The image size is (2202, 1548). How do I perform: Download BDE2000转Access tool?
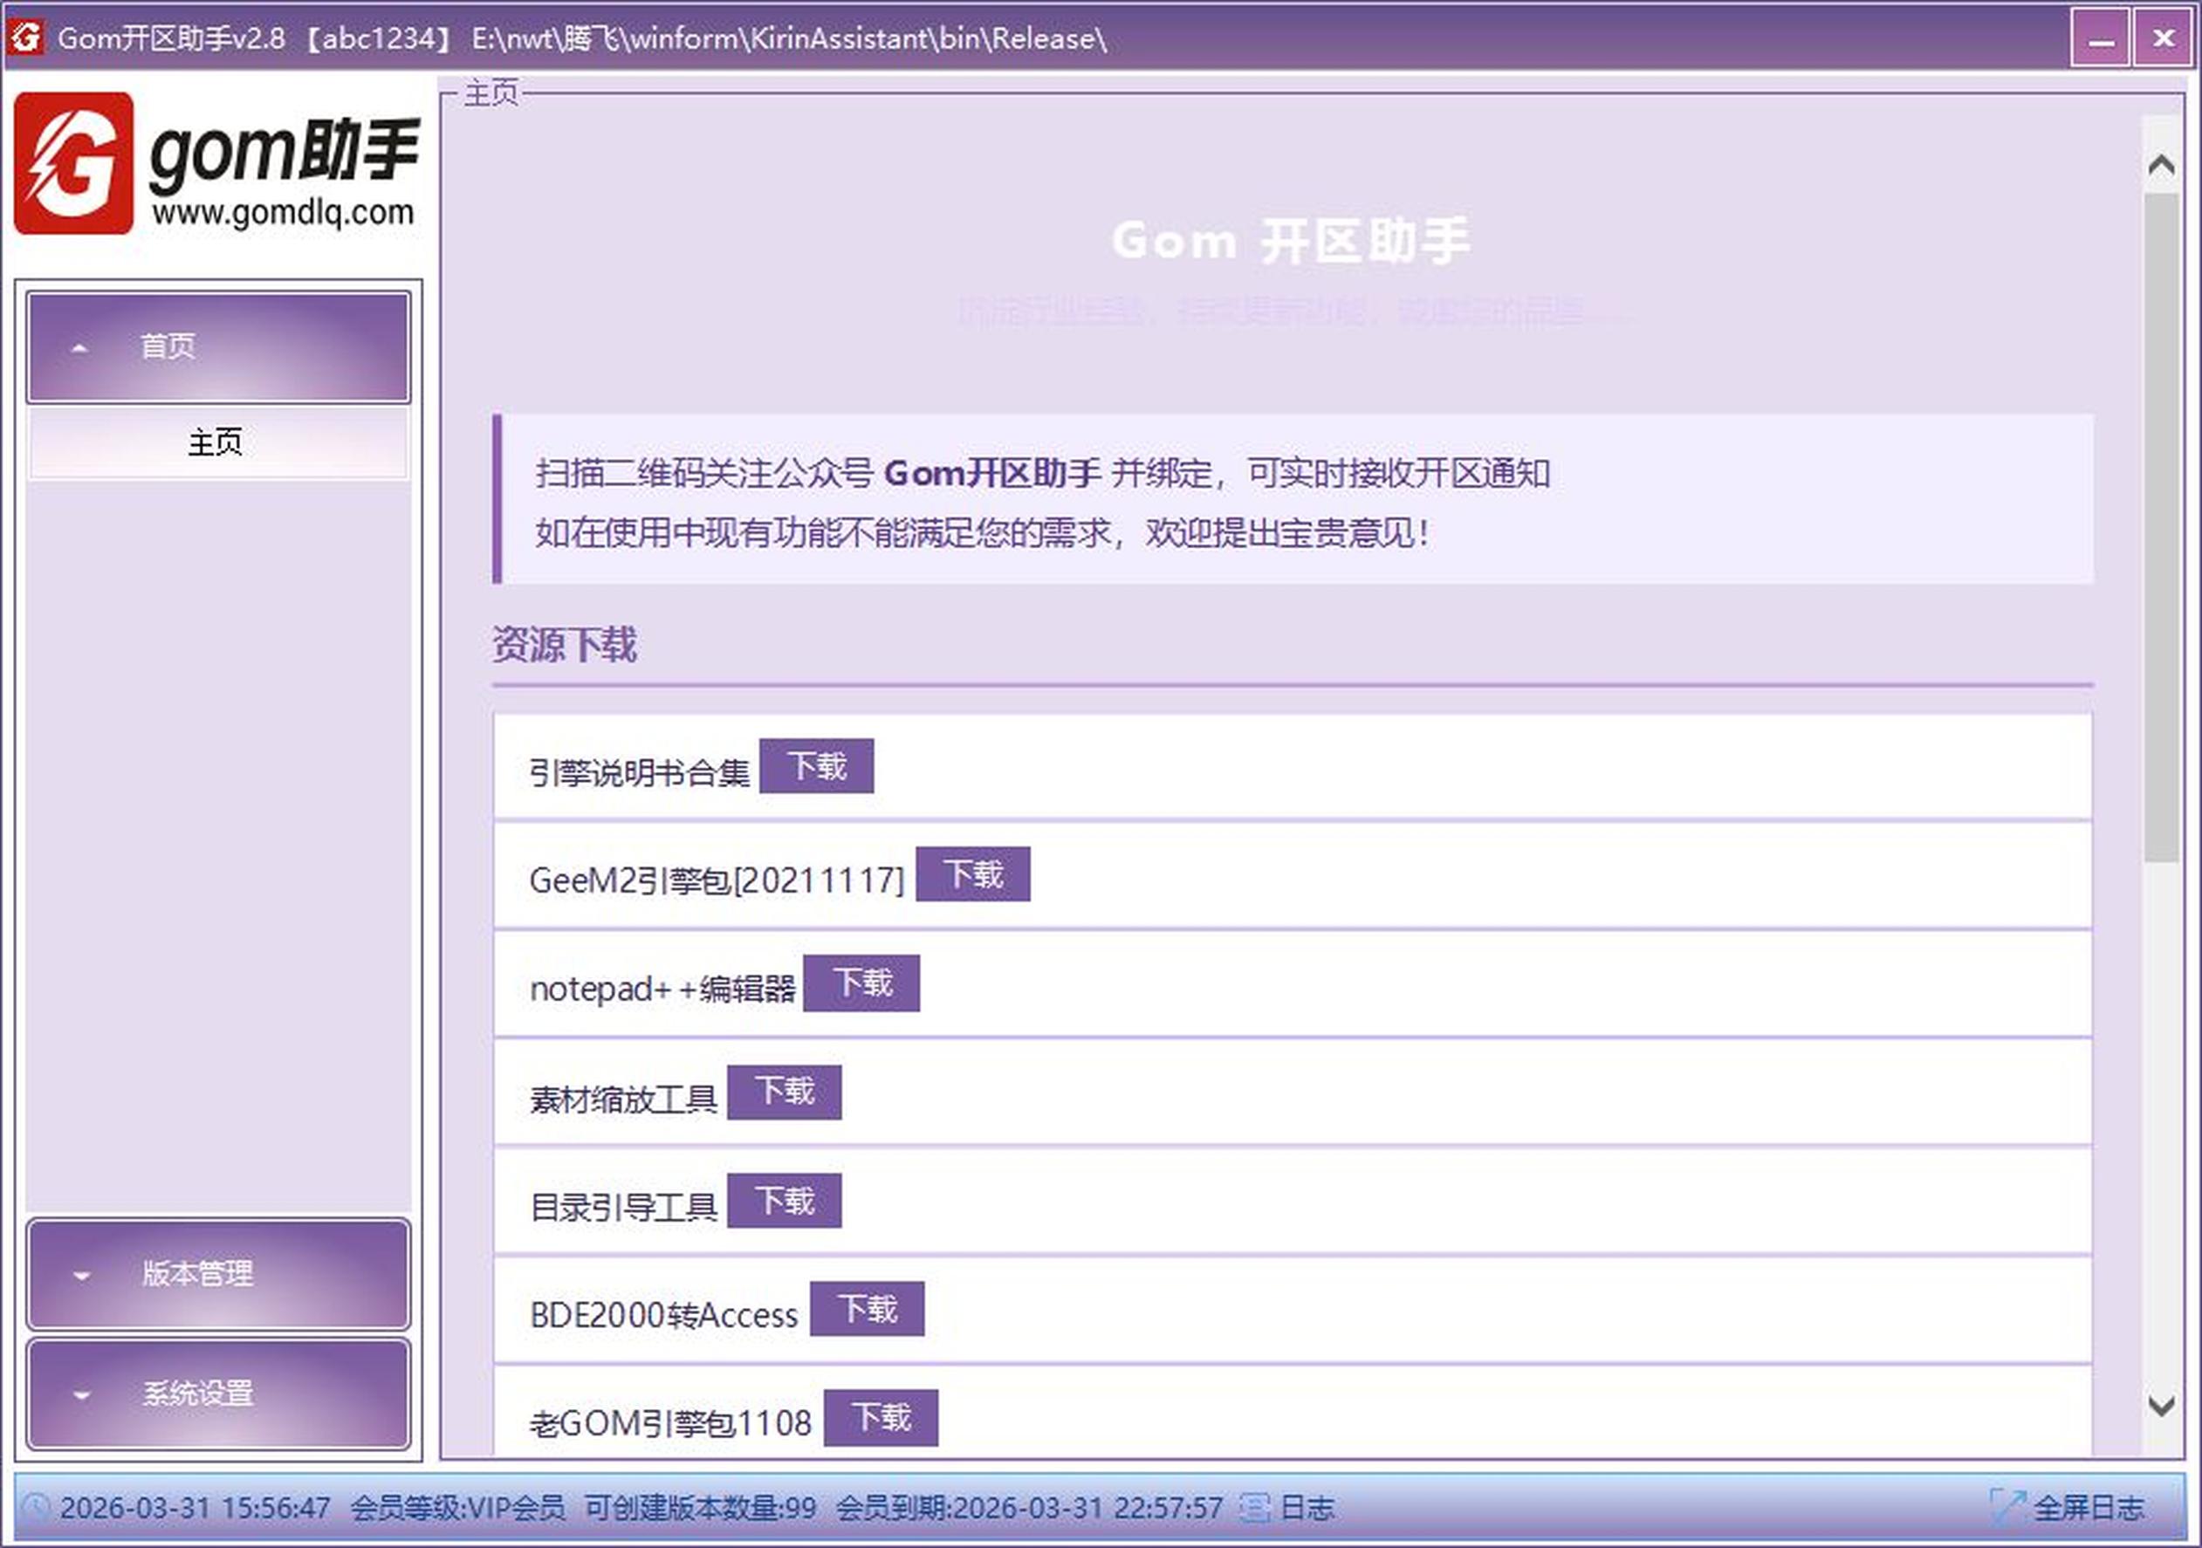[867, 1309]
